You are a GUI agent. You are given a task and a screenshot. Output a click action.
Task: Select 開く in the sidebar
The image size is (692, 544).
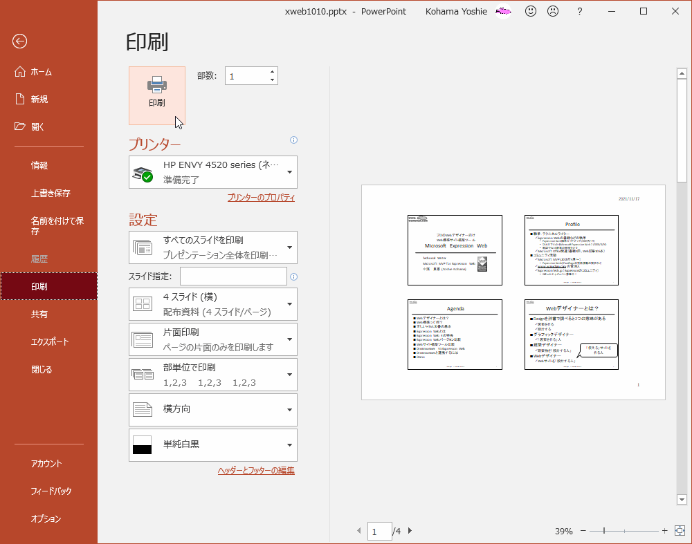coord(48,127)
